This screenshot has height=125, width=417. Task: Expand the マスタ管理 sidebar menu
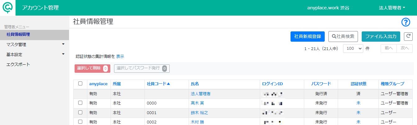pos(34,44)
